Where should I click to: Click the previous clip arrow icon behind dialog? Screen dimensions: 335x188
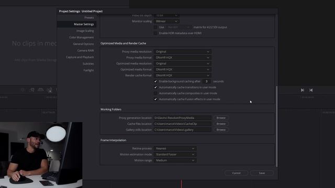[311, 90]
